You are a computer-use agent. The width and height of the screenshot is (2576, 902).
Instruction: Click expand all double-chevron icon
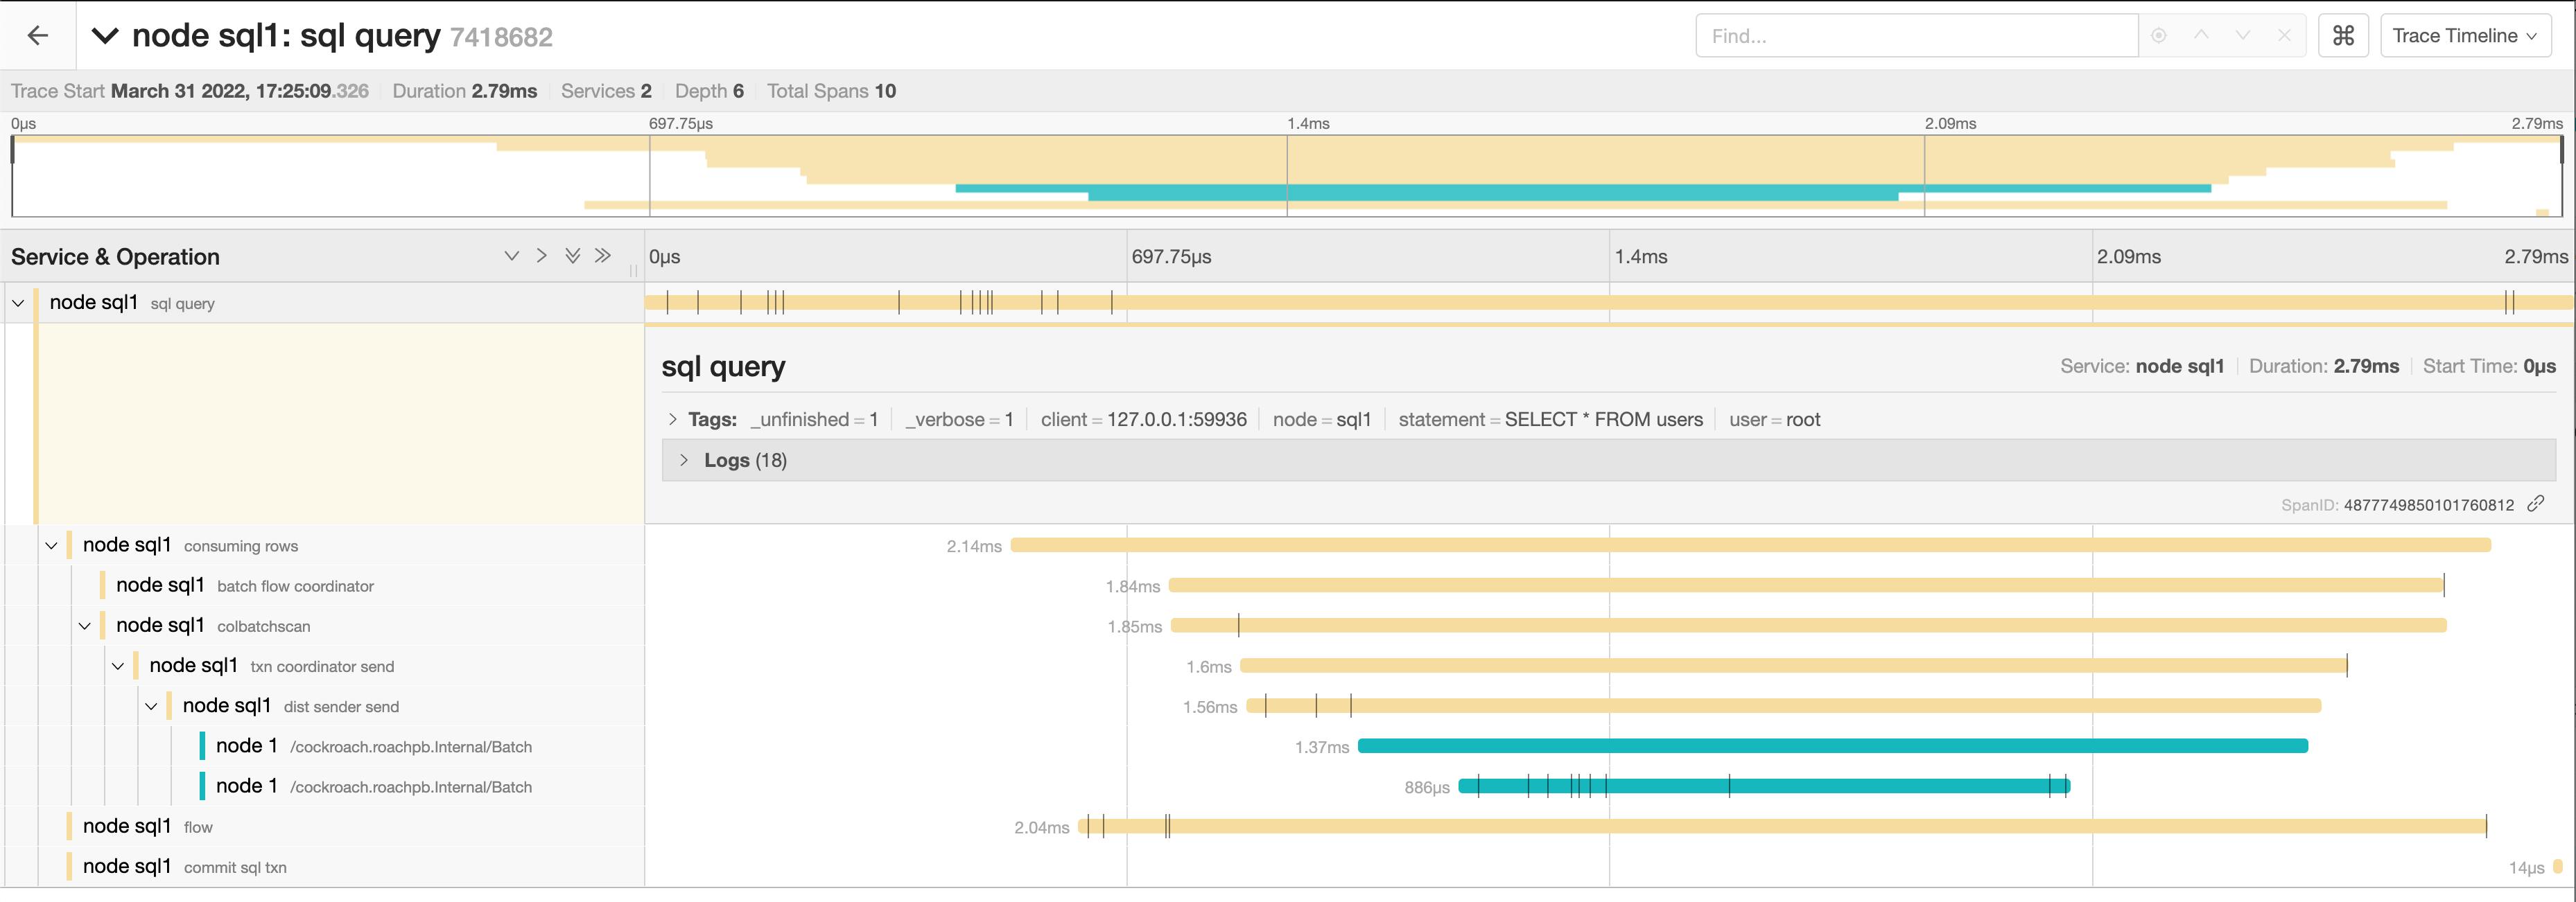pos(572,256)
